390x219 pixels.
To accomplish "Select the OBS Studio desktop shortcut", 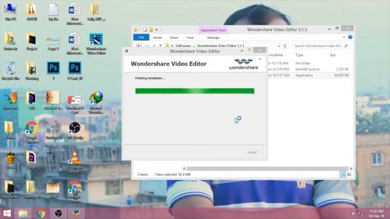I will tap(74, 130).
